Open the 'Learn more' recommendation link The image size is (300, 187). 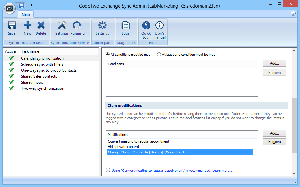[173, 171]
